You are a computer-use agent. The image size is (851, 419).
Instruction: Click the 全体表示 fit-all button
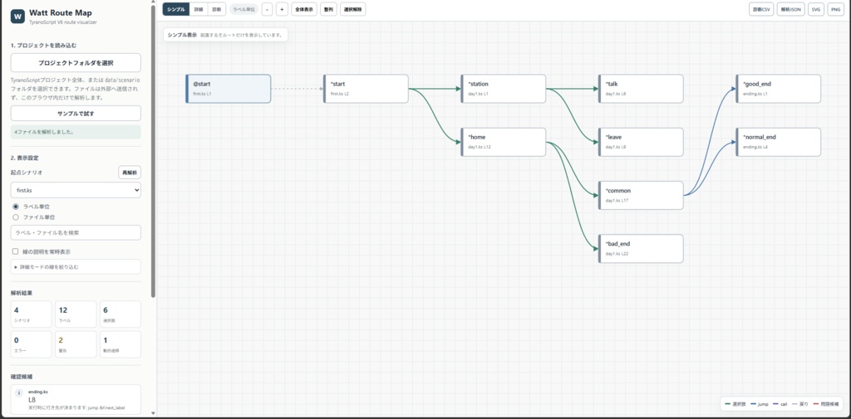point(304,9)
